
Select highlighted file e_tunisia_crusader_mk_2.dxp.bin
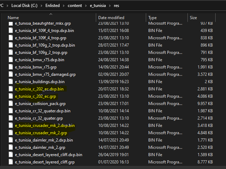point(45,126)
